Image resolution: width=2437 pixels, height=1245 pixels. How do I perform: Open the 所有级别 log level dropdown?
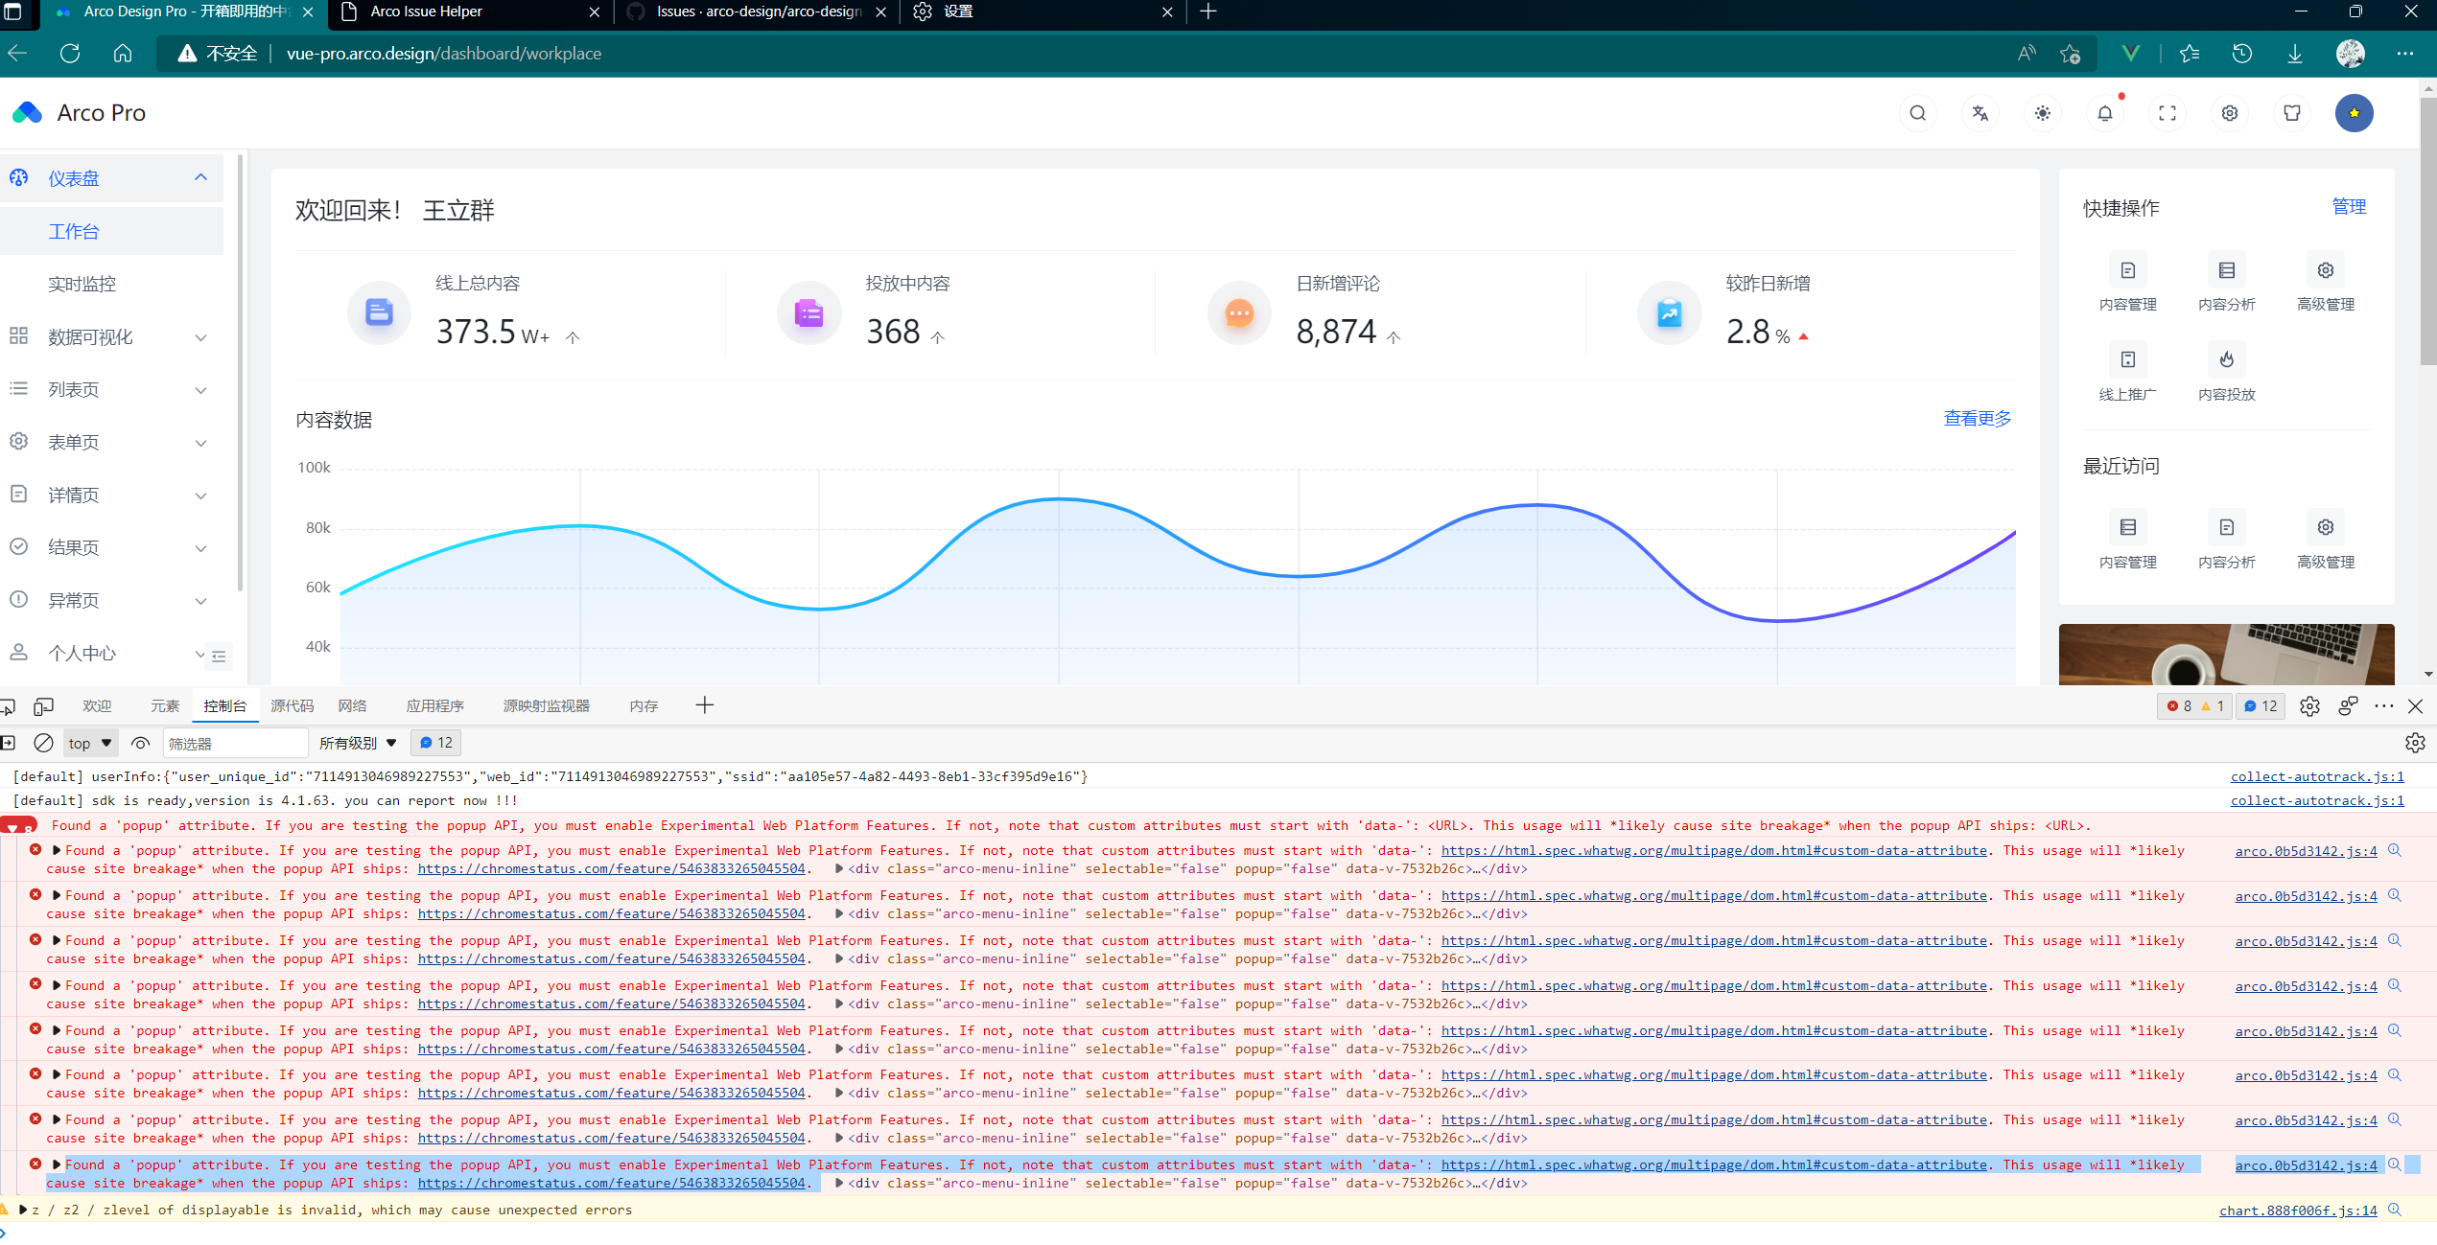(358, 743)
